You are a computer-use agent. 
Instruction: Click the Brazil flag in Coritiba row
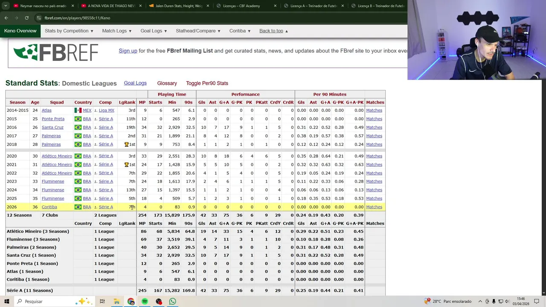[x=78, y=207]
